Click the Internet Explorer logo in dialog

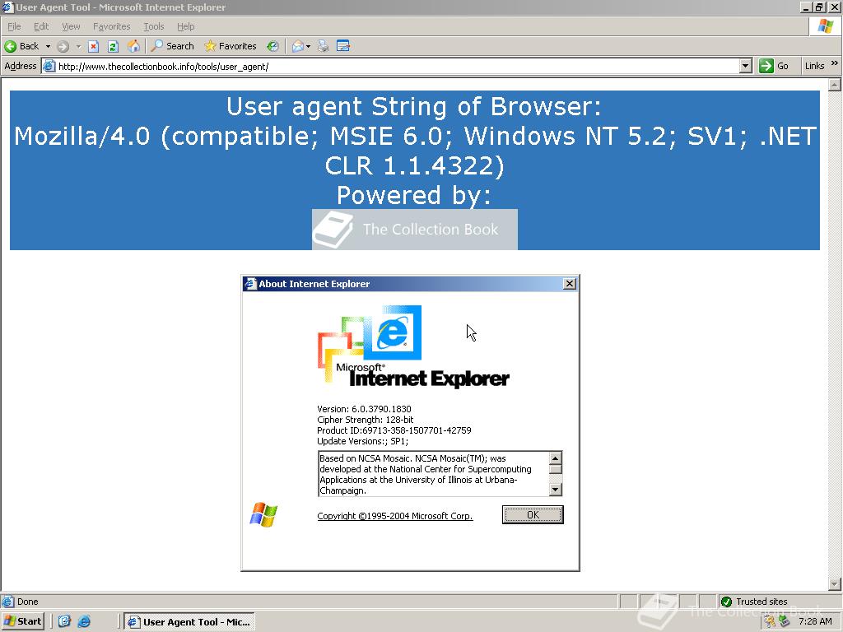click(x=413, y=346)
